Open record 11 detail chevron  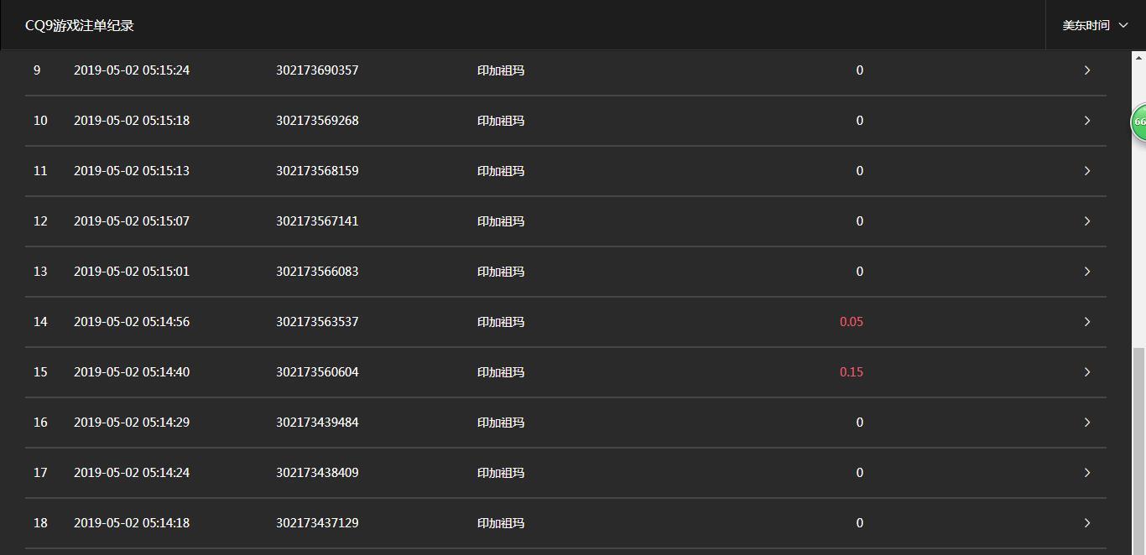click(1086, 171)
